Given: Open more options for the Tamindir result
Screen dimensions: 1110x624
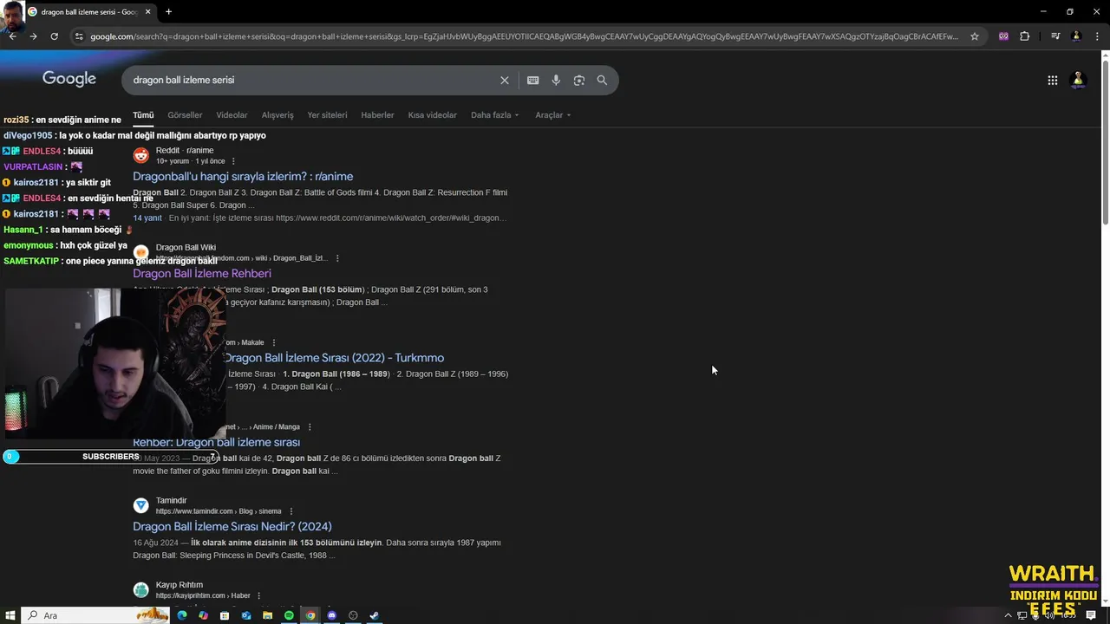Looking at the screenshot, I should coord(291,511).
